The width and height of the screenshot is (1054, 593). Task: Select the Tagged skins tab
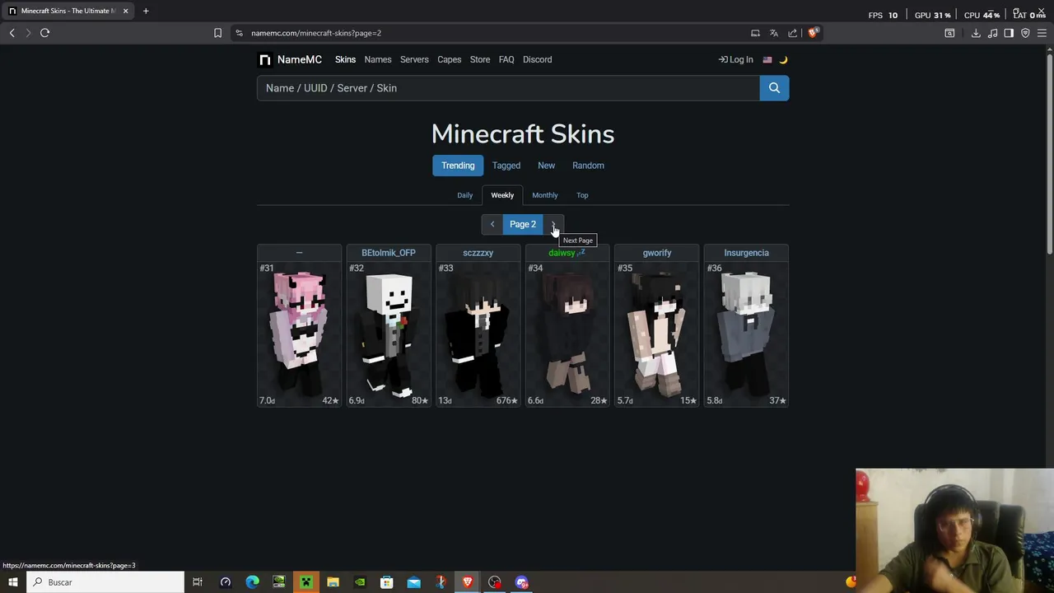pyautogui.click(x=506, y=166)
